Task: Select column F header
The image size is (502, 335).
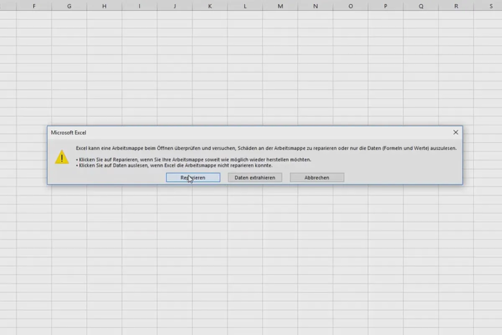Action: pyautogui.click(x=34, y=6)
